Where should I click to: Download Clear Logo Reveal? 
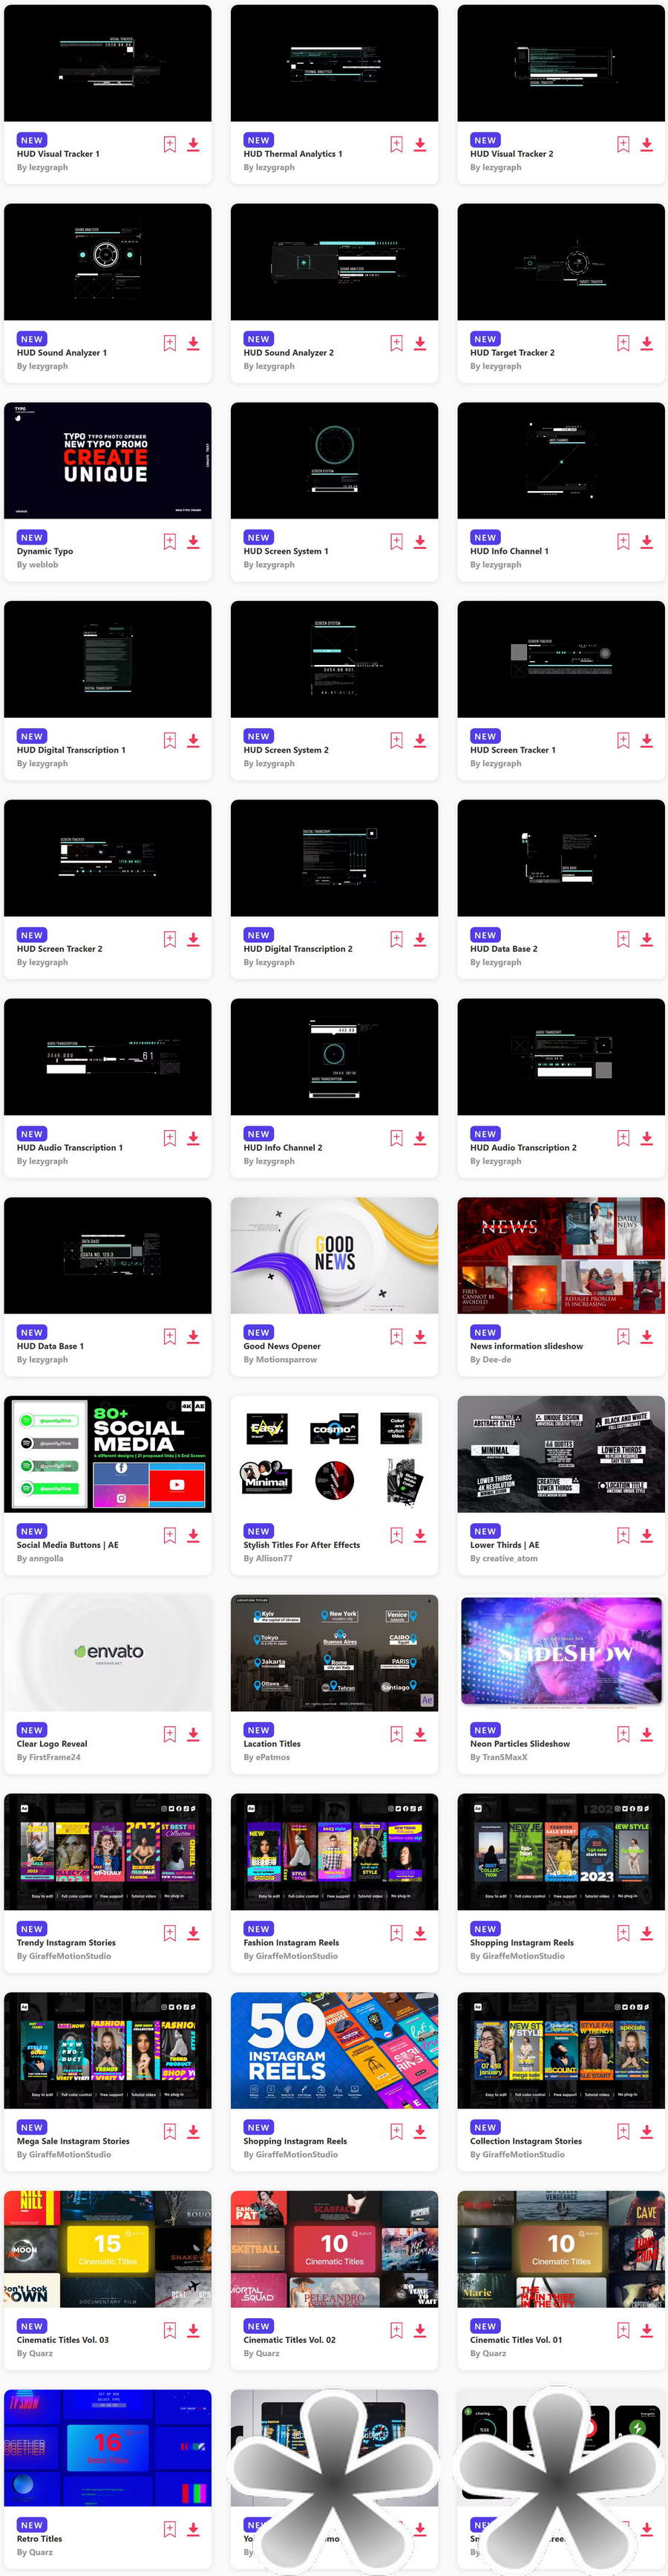coord(194,1734)
